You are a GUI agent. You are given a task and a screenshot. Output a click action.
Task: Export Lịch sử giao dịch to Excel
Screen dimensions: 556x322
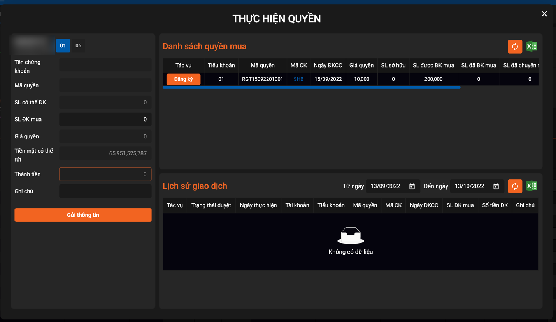coord(531,186)
